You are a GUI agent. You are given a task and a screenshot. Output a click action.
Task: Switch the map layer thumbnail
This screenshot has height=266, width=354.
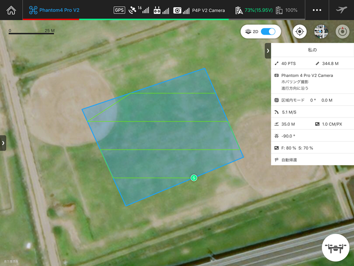(321, 31)
